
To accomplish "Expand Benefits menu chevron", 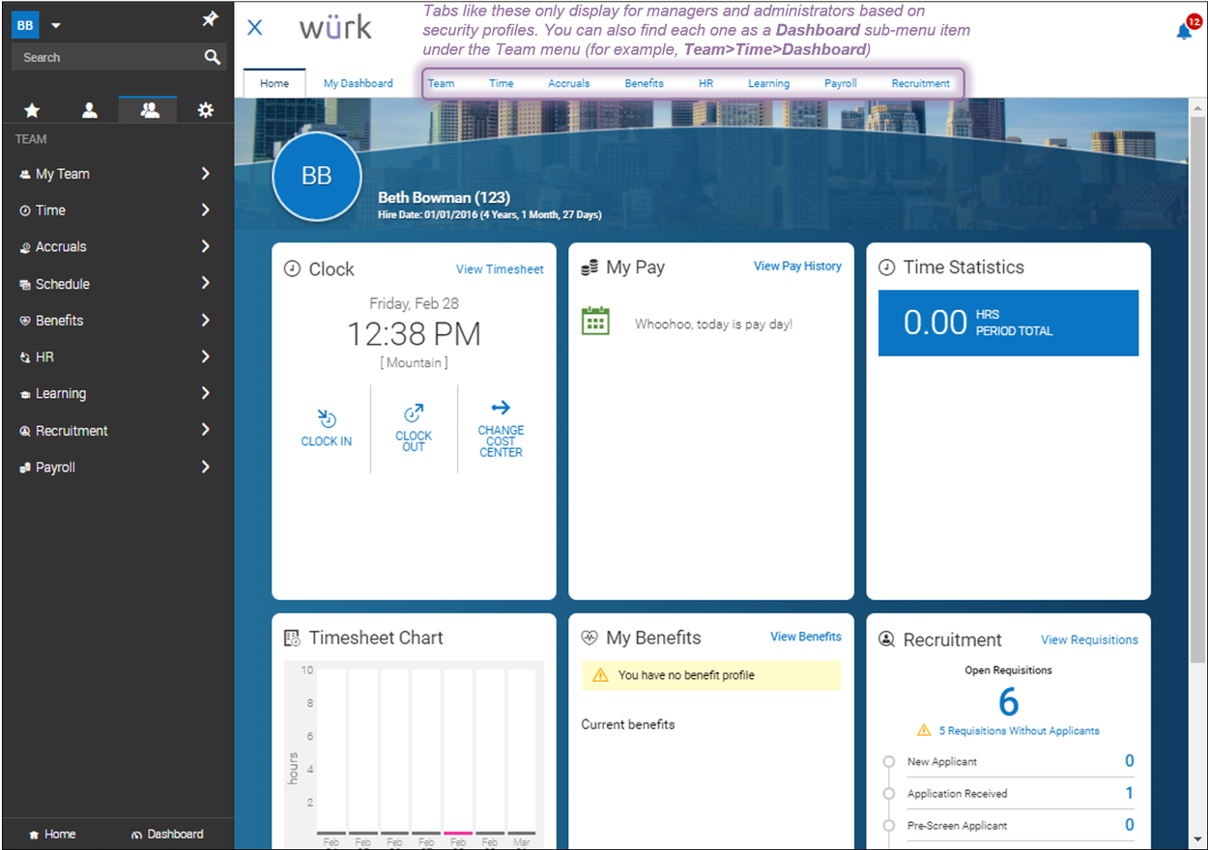I will click(206, 320).
